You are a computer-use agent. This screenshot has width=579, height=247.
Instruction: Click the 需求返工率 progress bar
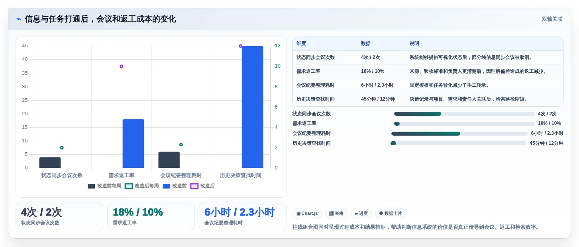(464, 124)
